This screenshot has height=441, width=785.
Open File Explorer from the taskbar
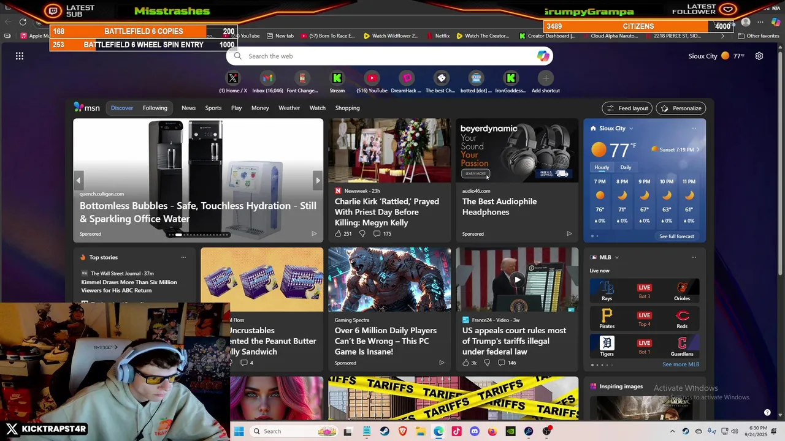pyautogui.click(x=421, y=431)
